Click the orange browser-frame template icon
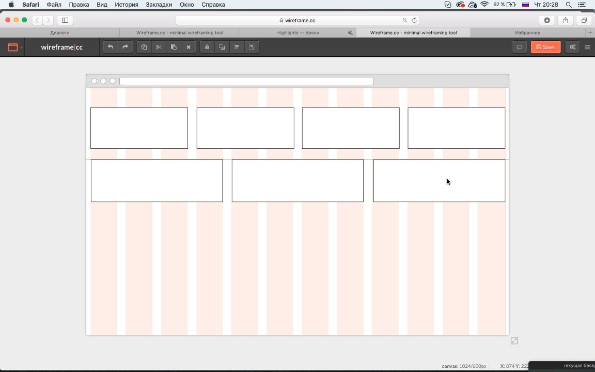This screenshot has height=372, width=595. 13,47
